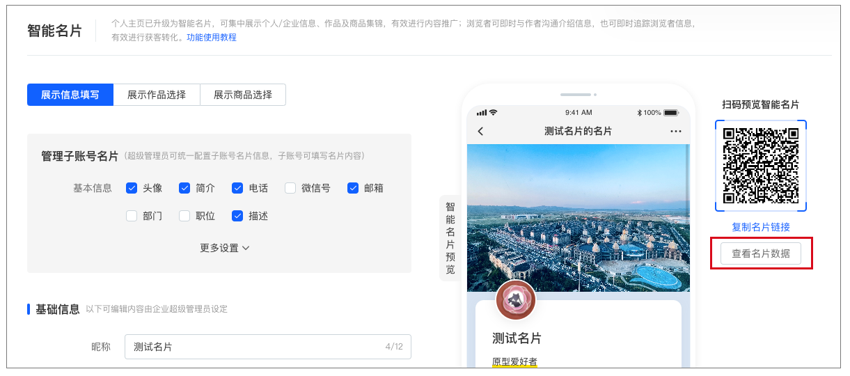Click 原型爱好者 text in preview card
The width and height of the screenshot is (850, 376).
(x=514, y=361)
